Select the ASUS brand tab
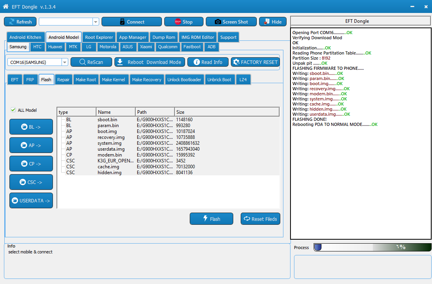 tap(127, 47)
